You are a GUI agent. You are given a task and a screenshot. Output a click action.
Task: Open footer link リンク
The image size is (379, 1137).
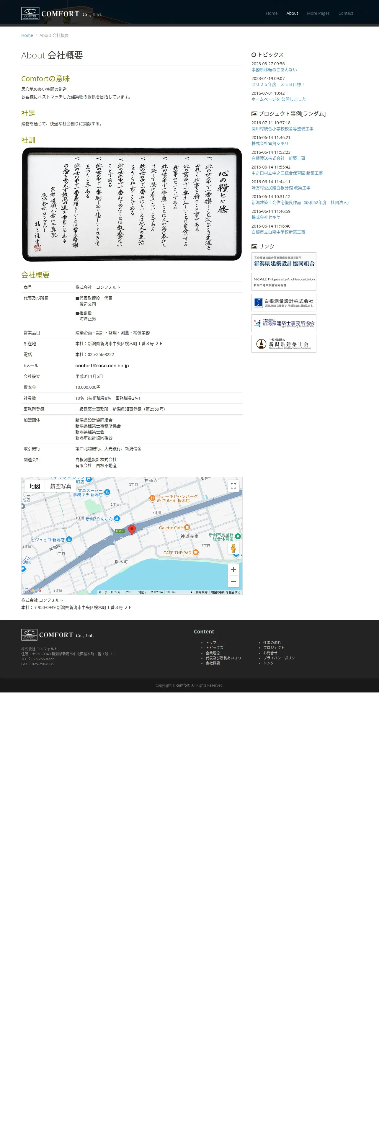[268, 663]
